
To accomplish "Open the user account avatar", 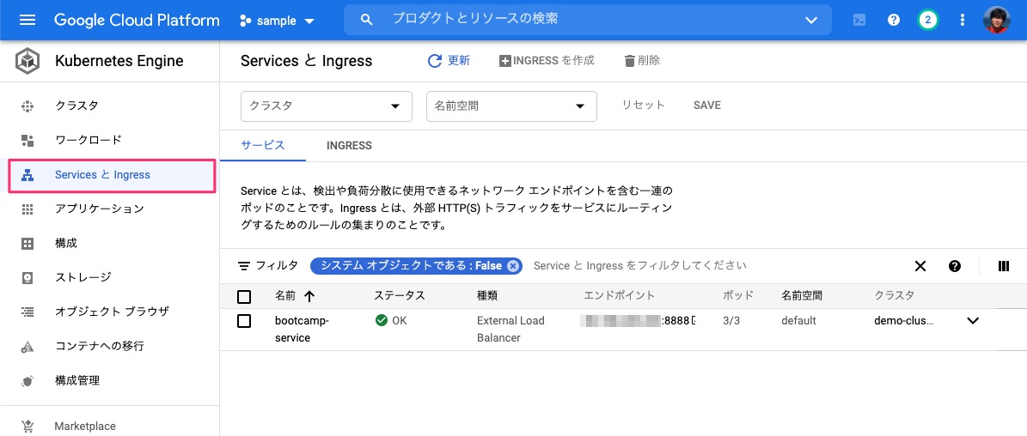I will pyautogui.click(x=997, y=20).
